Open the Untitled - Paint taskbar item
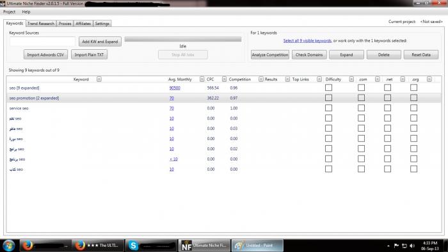448x252 pixels. click(x=257, y=246)
